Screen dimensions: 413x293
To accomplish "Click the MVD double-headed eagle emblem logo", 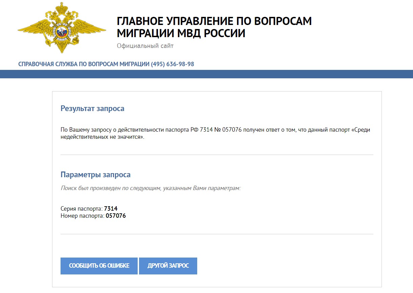I will click(62, 28).
